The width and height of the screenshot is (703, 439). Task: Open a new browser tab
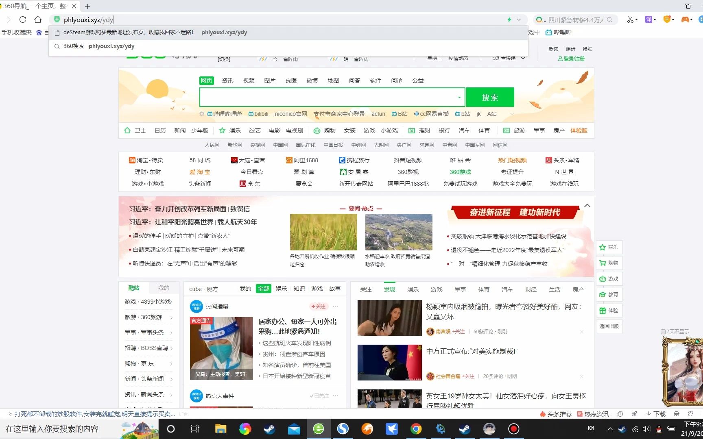(x=87, y=6)
